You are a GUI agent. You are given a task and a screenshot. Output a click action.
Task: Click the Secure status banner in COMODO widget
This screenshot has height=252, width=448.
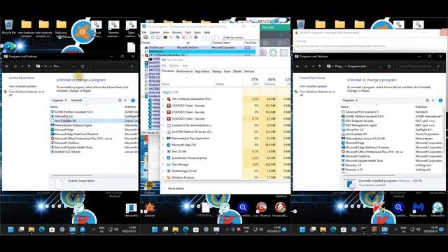pyautogui.click(x=275, y=27)
